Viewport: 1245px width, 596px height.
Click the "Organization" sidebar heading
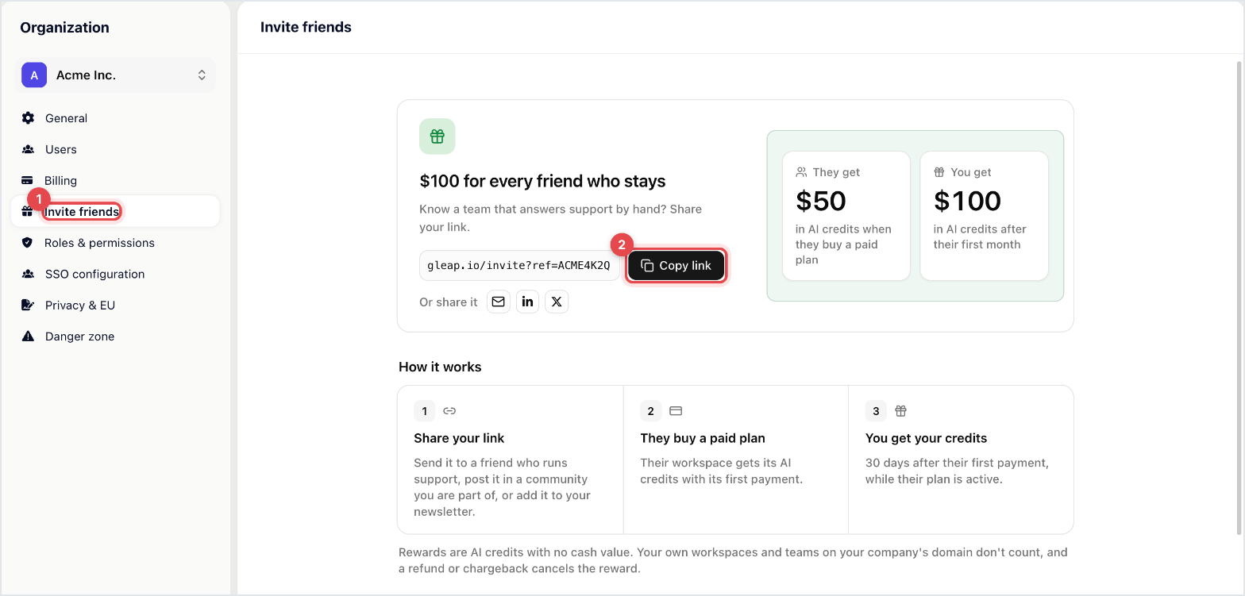coord(64,28)
